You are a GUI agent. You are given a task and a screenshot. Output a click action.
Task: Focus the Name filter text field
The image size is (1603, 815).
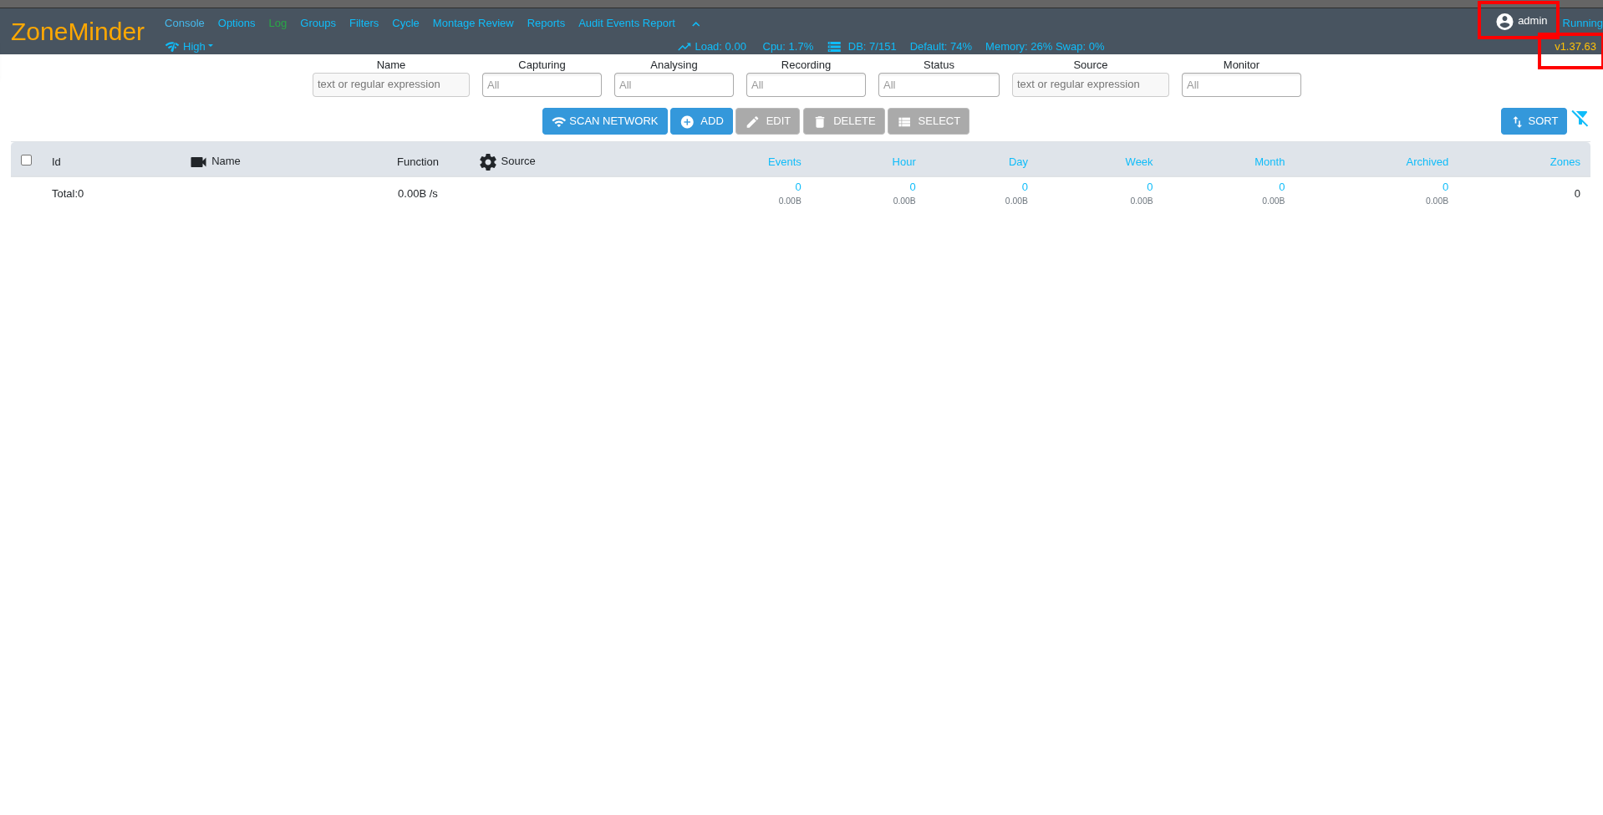pyautogui.click(x=391, y=84)
